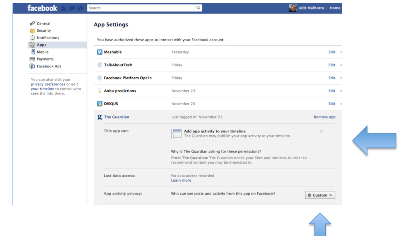Open Facebook Ads settings

pos(49,66)
